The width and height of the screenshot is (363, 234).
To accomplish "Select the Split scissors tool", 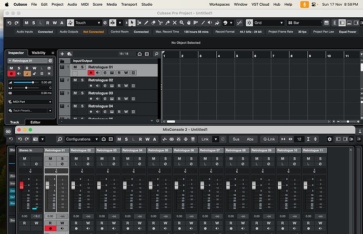I will (x=160, y=23).
